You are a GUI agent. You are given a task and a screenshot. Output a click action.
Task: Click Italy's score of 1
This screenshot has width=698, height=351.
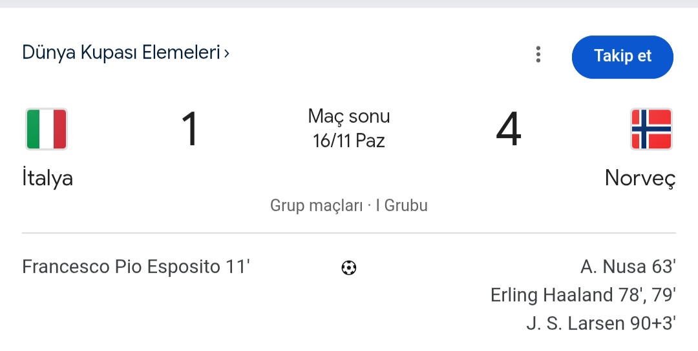tap(189, 129)
